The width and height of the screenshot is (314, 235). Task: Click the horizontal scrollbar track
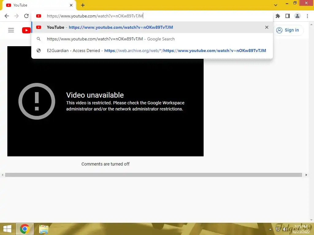point(154,175)
